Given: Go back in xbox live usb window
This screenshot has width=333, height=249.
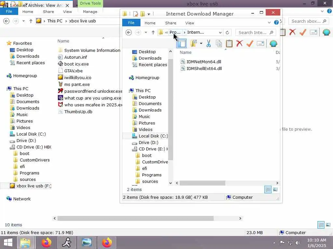Looking at the screenshot, I should click(7, 21).
